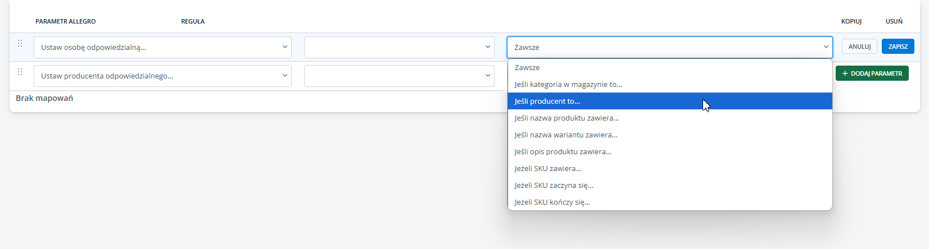929x249 pixels.
Task: Open 'Ustaw osobę odpowiedzialną...' dropdown
Action: pos(162,47)
